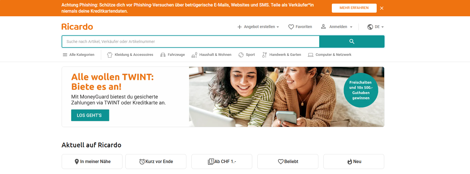Screen dimensions: 470x174
Task: Click the Ricardo logo
Action: 77,27
